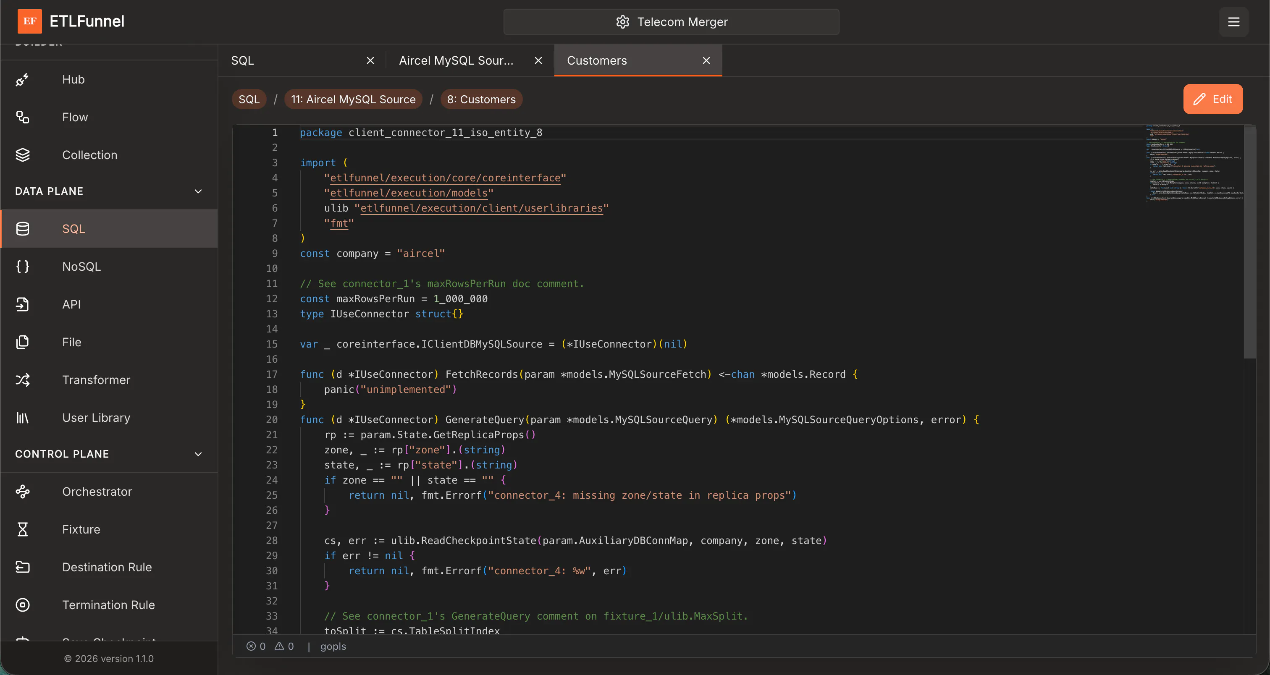This screenshot has height=675, width=1270.
Task: Click the package declaration on line 1
Action: pos(421,133)
